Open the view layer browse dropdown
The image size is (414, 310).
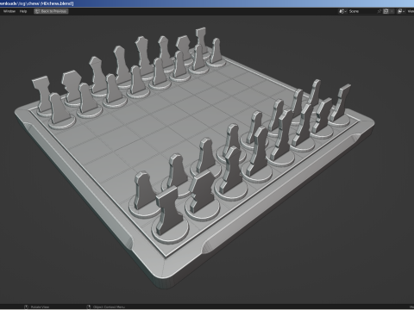pyautogui.click(x=401, y=11)
